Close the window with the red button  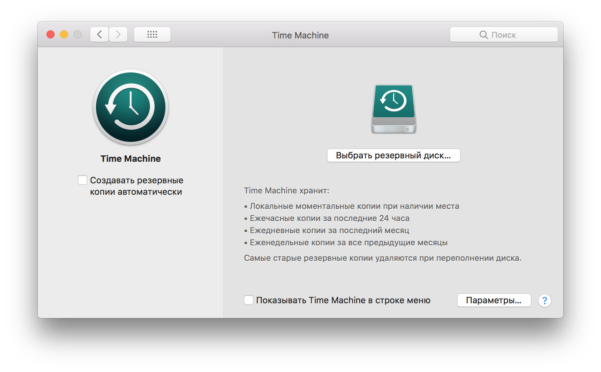pyautogui.click(x=51, y=34)
